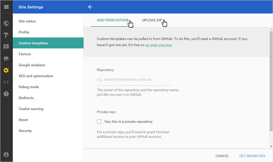This screenshot has height=162, width=273.
Task: Switch to Add From GitHub tab
Action: point(112,20)
